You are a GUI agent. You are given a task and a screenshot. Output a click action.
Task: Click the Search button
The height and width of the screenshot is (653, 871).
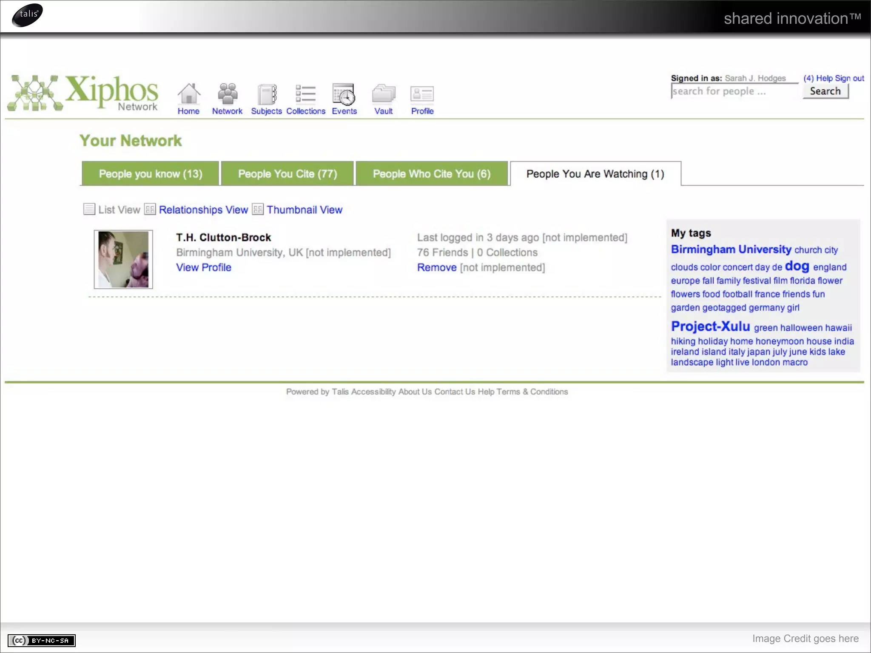point(825,91)
